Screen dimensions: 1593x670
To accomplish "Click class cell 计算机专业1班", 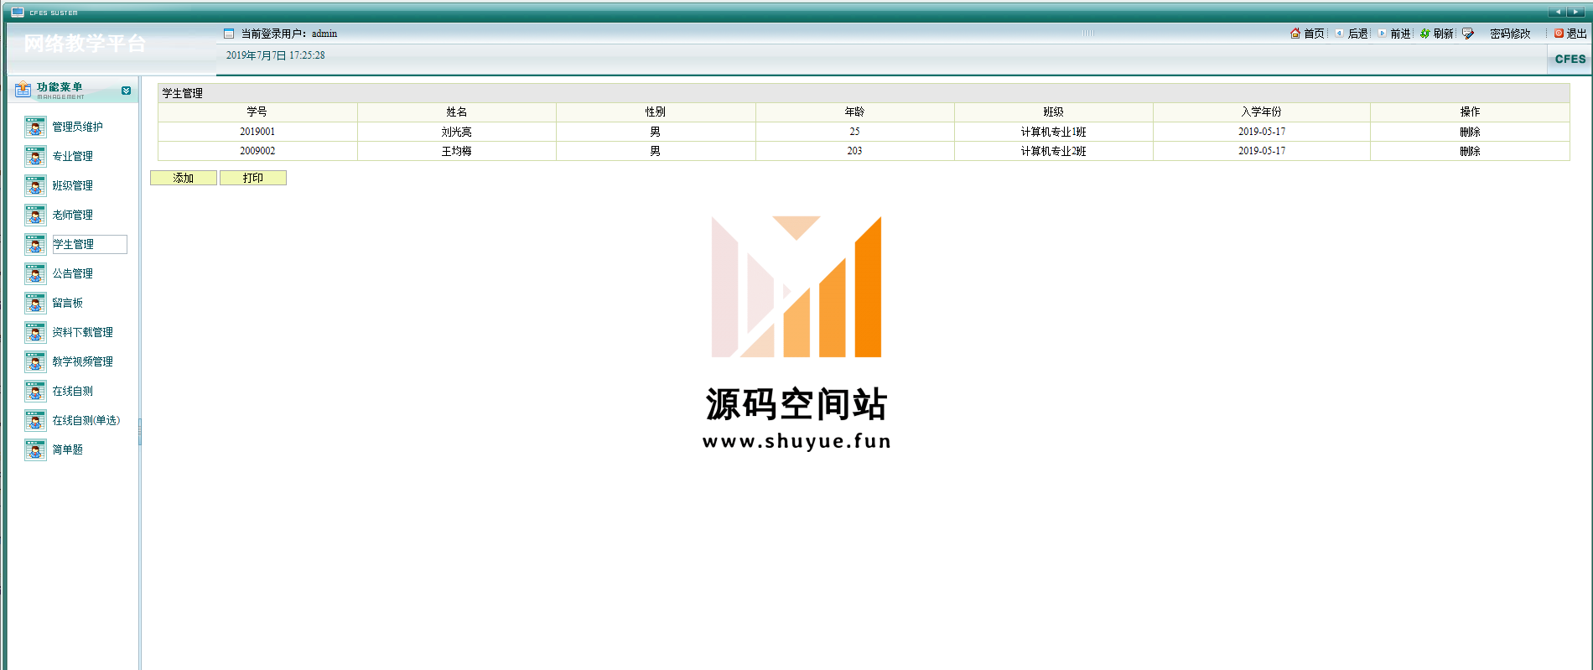I will (x=1054, y=132).
